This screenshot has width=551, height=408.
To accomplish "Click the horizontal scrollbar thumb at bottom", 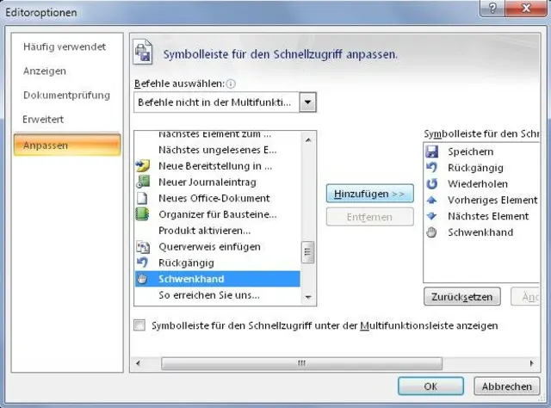I will pos(301,363).
